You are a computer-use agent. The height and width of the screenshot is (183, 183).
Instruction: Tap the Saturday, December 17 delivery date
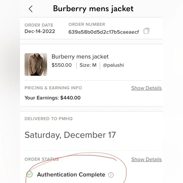(x=70, y=135)
